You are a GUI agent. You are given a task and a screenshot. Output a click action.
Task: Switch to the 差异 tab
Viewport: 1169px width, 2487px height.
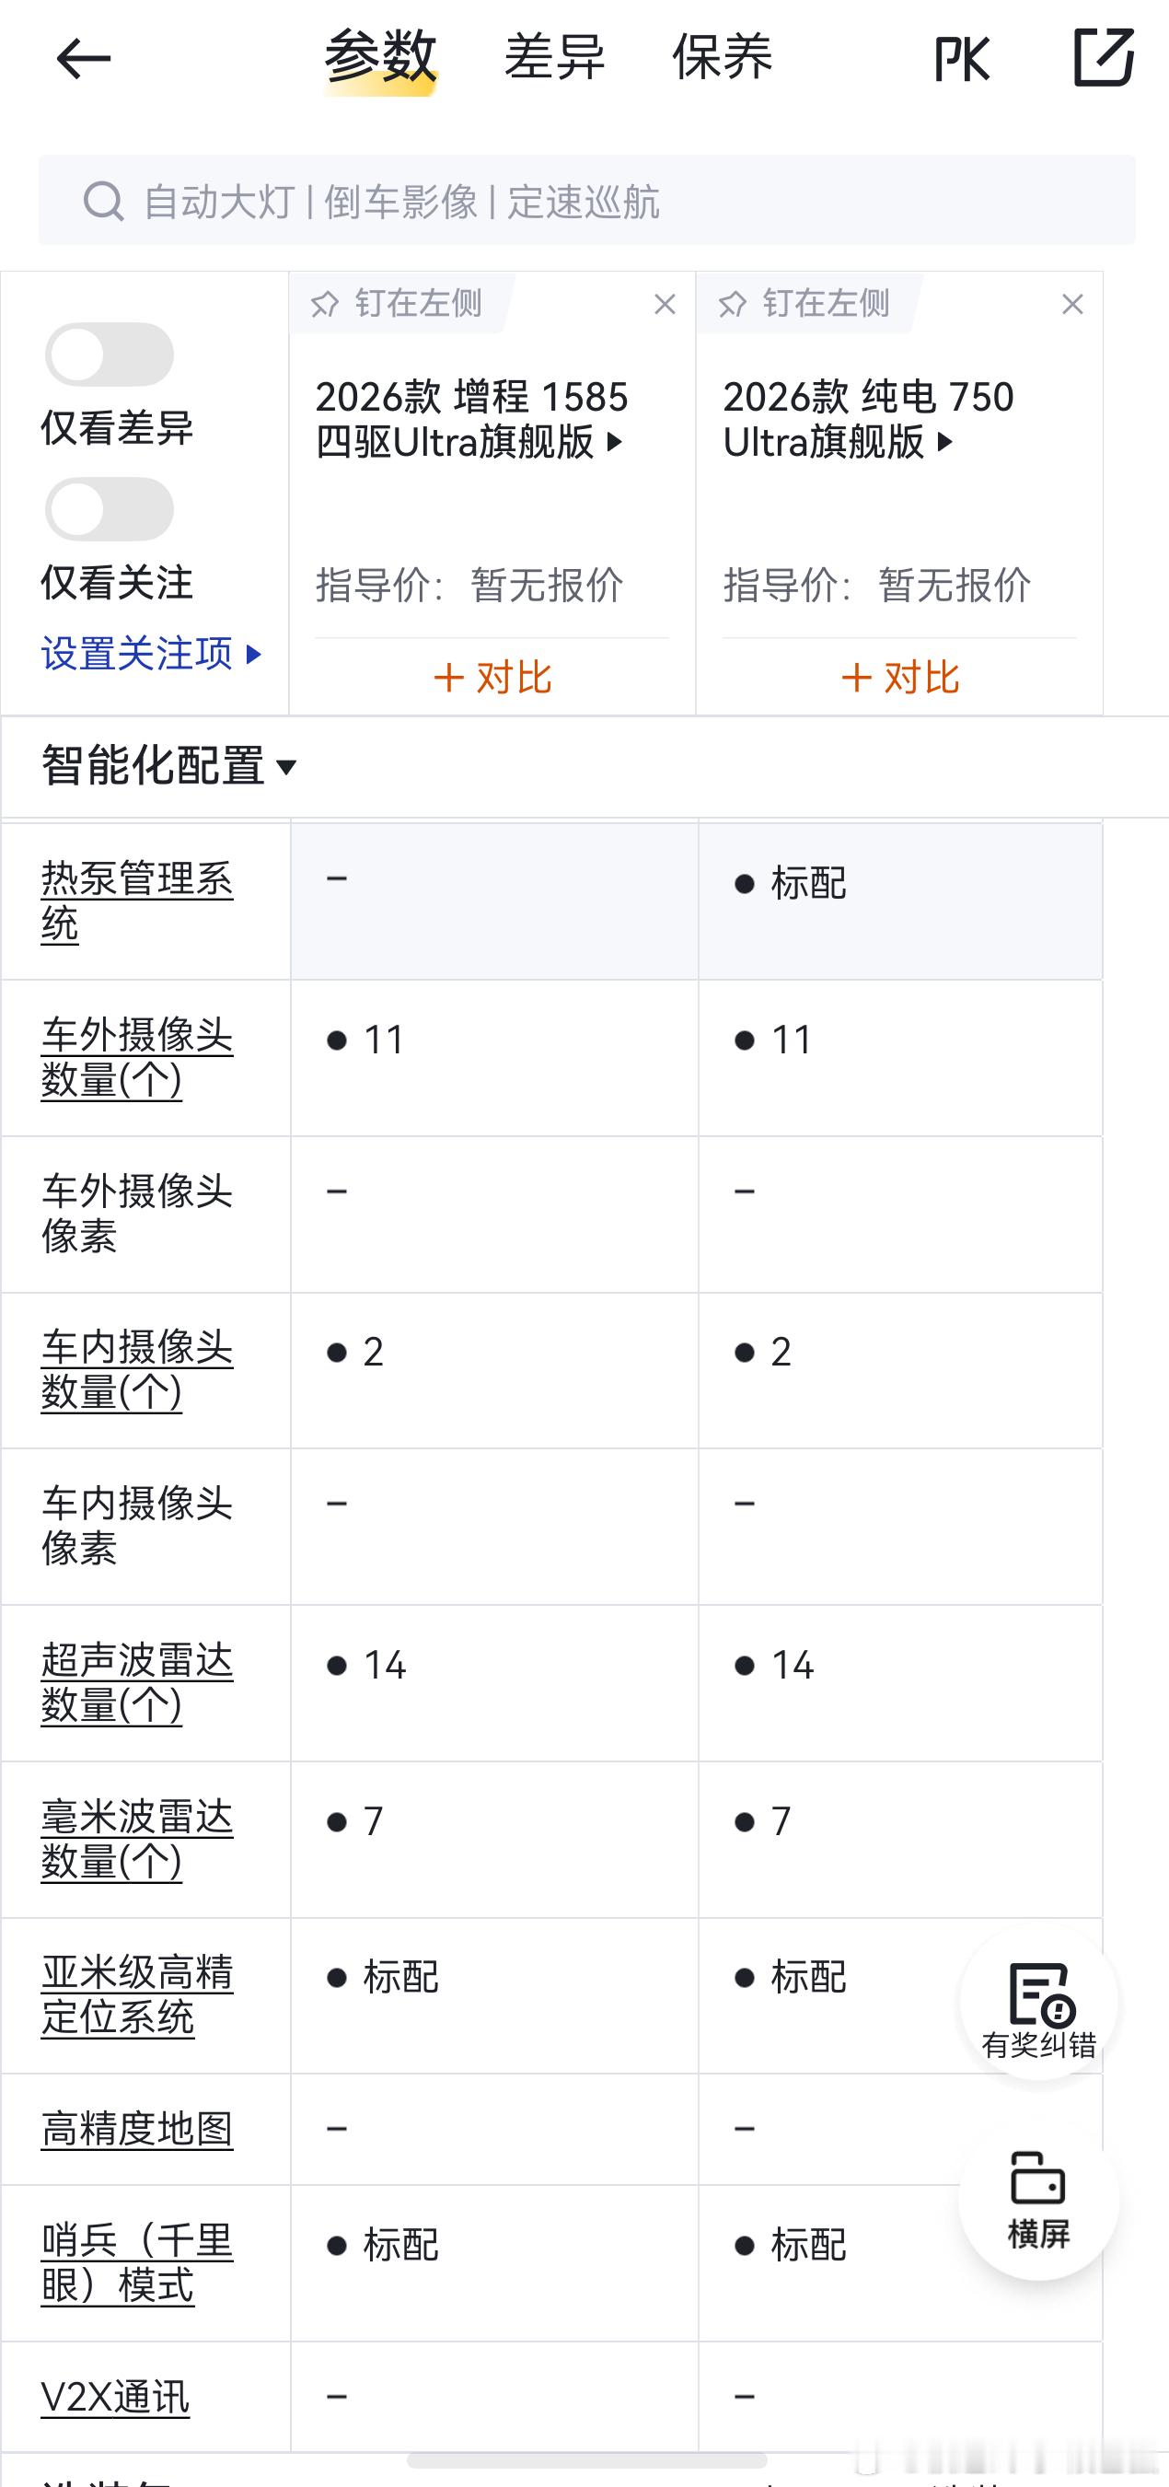(x=554, y=57)
